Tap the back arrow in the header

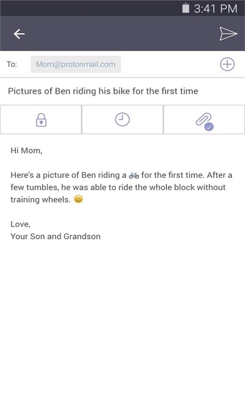19,34
